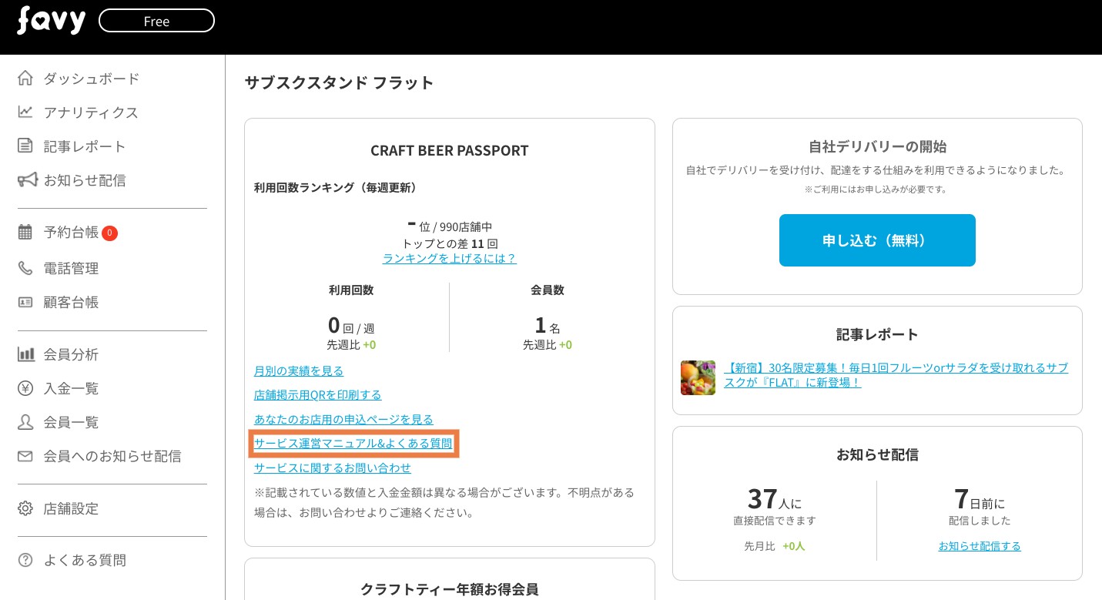Click the サービスに関するお問い合わせ link
Image resolution: width=1102 pixels, height=600 pixels.
click(333, 468)
